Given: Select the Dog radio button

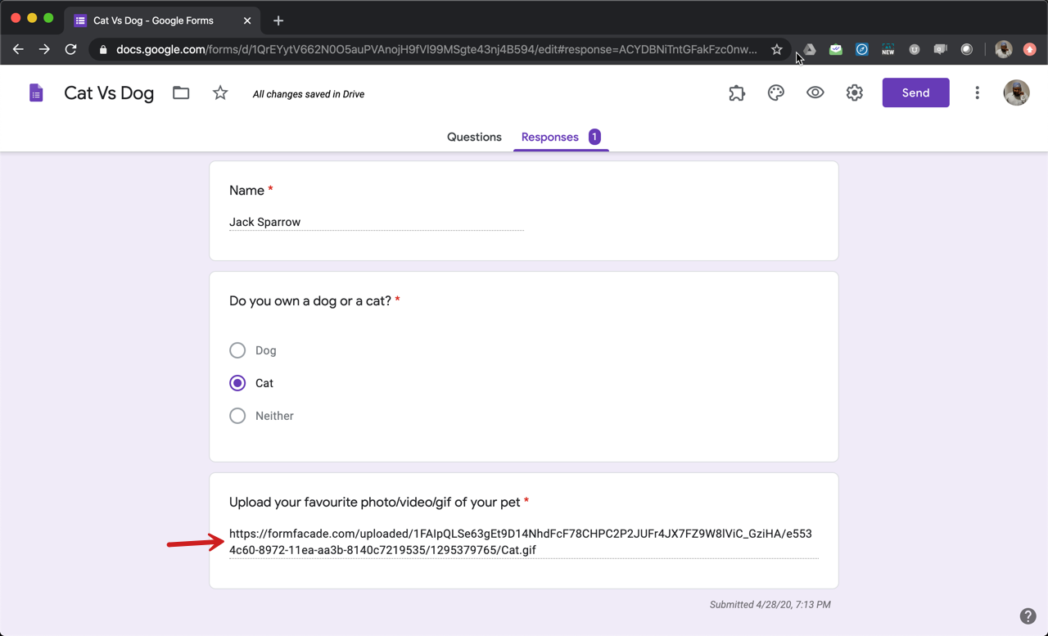Looking at the screenshot, I should click(237, 350).
